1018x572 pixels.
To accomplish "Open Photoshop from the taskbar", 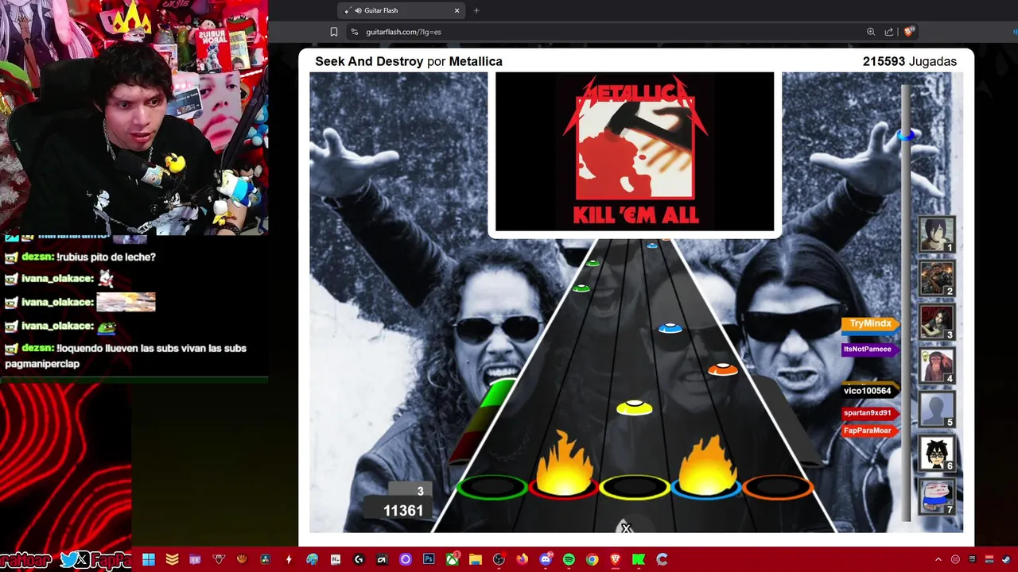I will coord(429,559).
